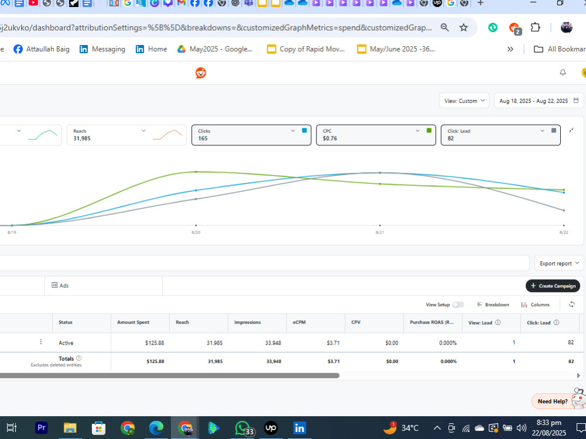Click the Reddit logo icon

click(200, 73)
